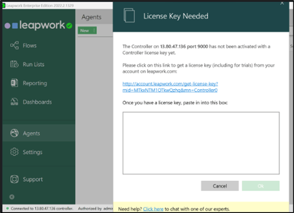Close the License Key Needed dialog
Viewport: 294px width, 213px height.
pyautogui.click(x=282, y=3)
